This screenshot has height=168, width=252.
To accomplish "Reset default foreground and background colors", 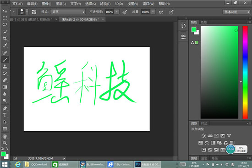I will click(x=2, y=149).
